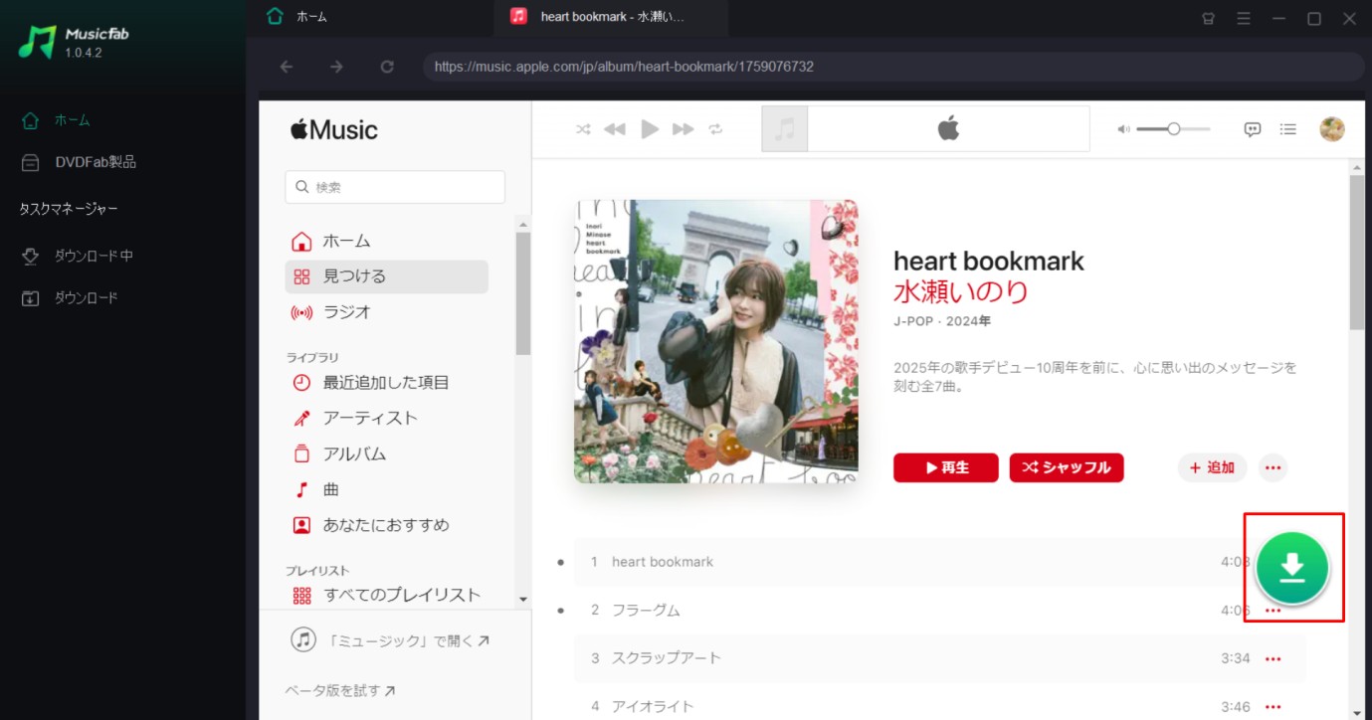1372x720 pixels.
Task: Click the sidebar scroll up arrow
Action: (523, 223)
